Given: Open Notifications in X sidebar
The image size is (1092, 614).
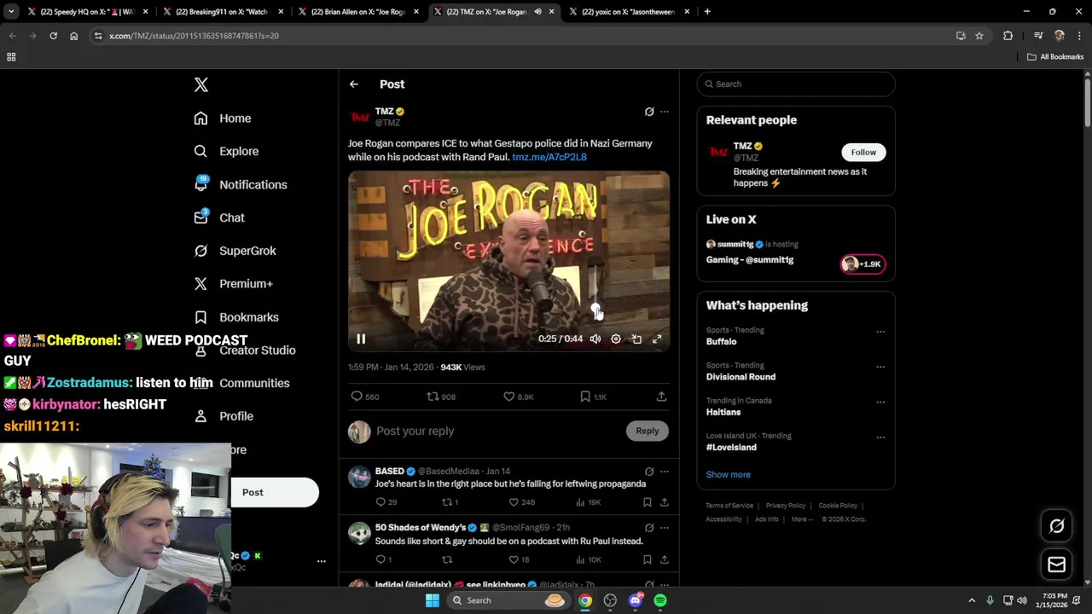Looking at the screenshot, I should [x=241, y=184].
